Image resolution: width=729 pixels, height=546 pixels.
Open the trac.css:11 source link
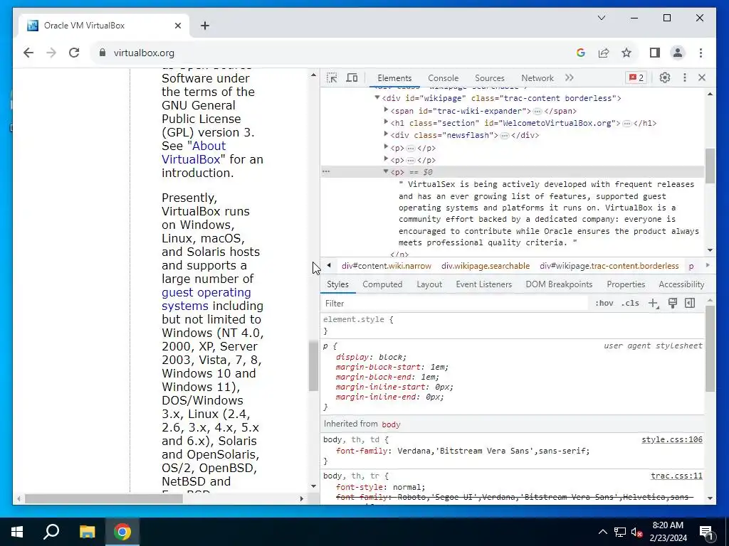676,476
